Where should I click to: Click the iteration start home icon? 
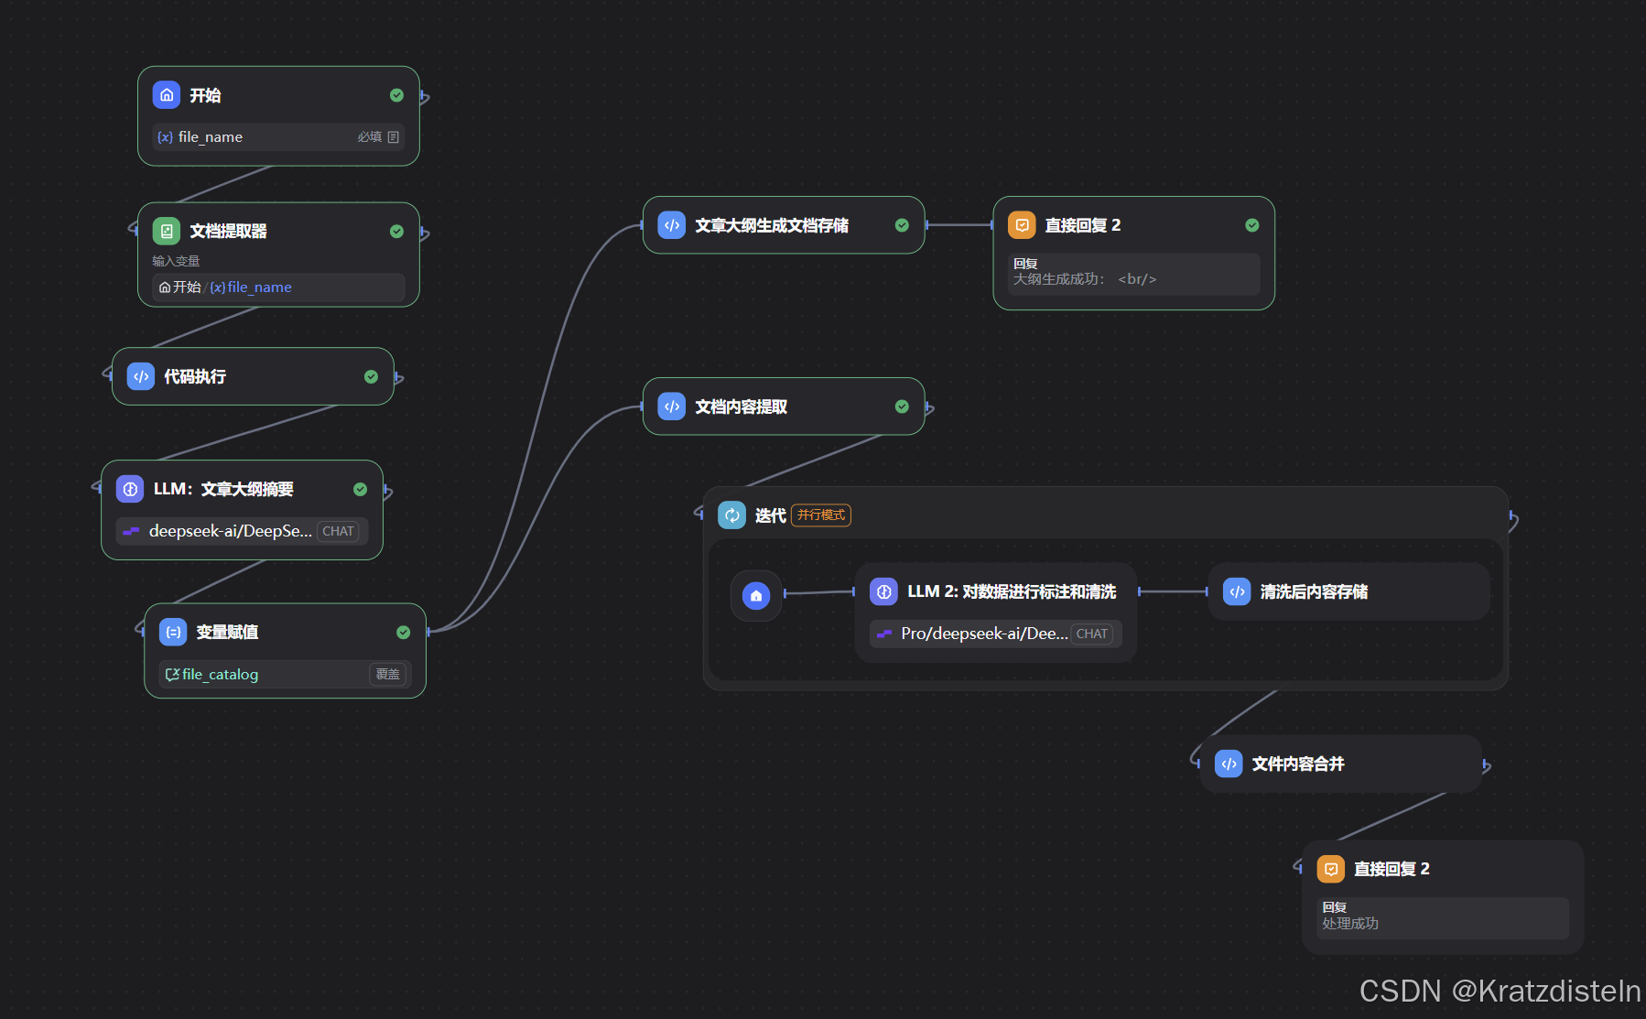756,596
